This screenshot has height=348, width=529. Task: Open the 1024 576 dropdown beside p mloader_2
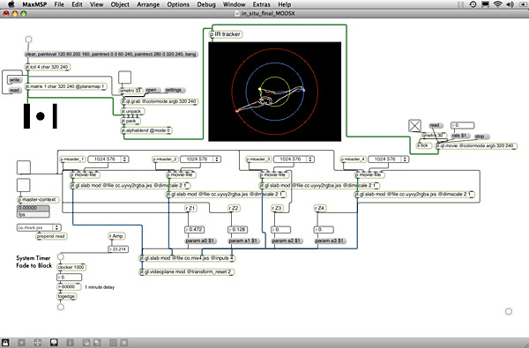[200, 159]
